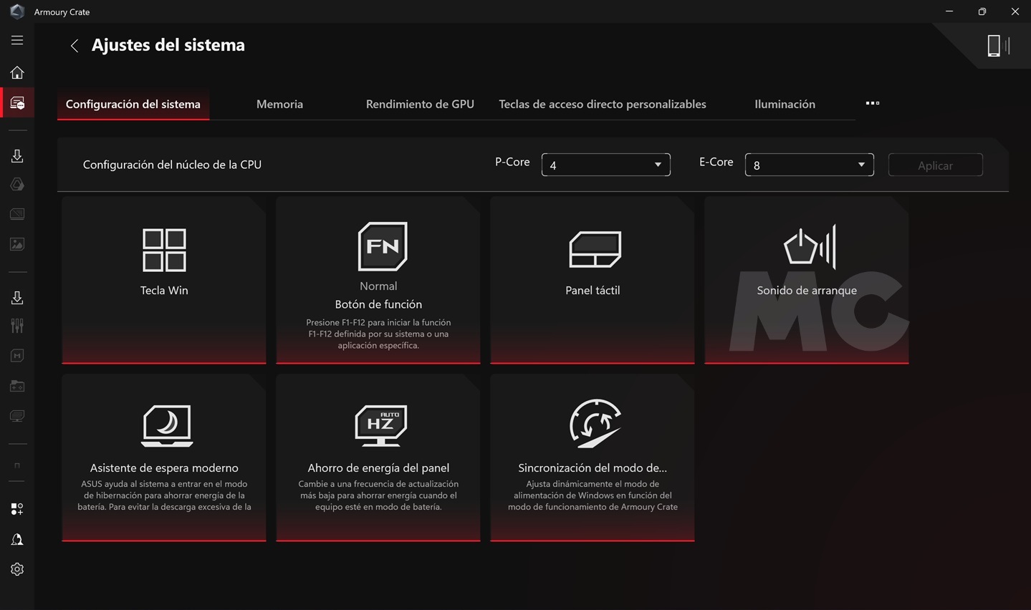The width and height of the screenshot is (1031, 610).
Task: Click the Armoury Crate logo in title bar
Action: click(x=17, y=11)
